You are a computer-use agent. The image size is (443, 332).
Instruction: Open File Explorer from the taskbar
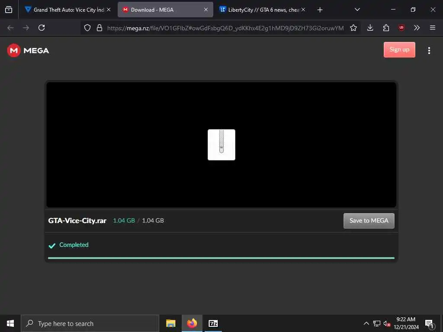(x=170, y=323)
